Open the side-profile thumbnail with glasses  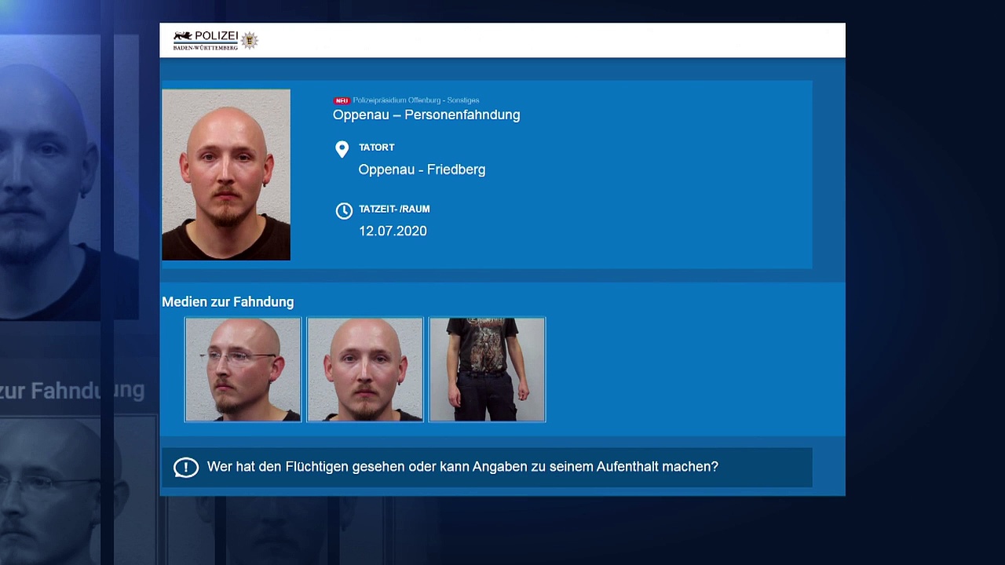click(243, 370)
